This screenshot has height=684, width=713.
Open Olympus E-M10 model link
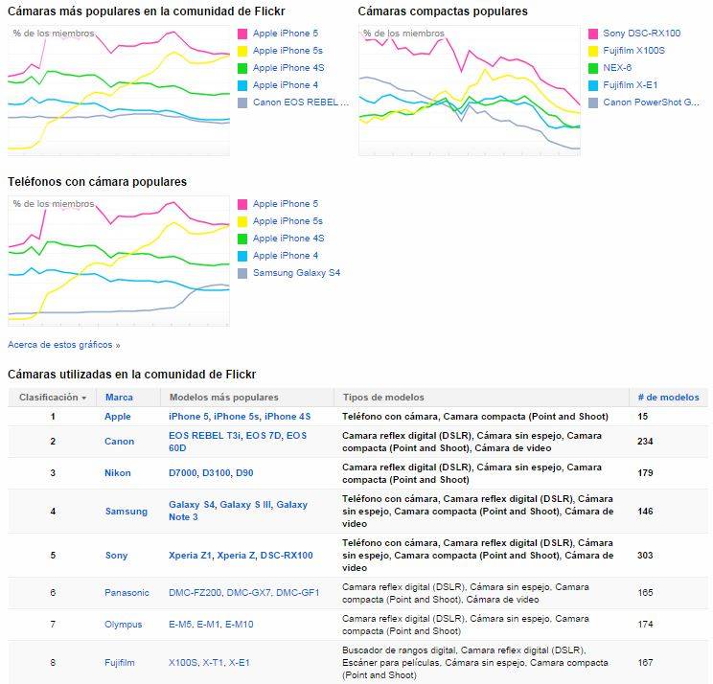239,625
